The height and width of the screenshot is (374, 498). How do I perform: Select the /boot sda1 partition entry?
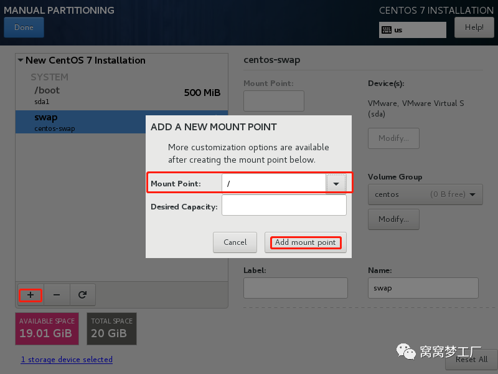point(121,96)
